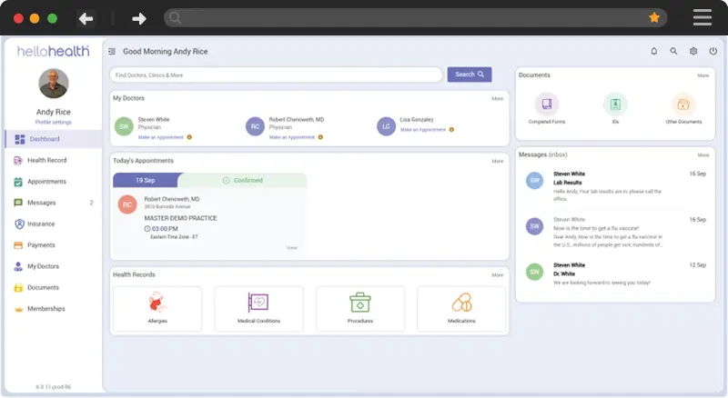Click the settings gear icon in header
The width and height of the screenshot is (728, 398).
click(x=693, y=52)
